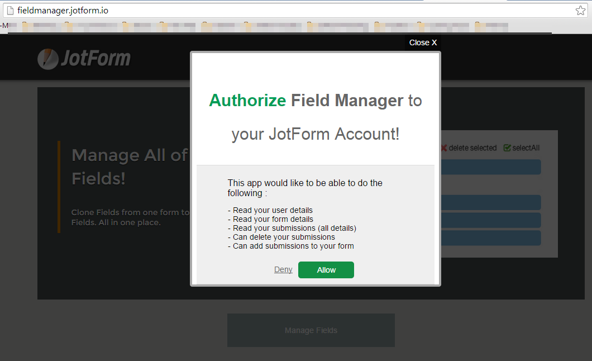Toggle the selectAll checkbox

coord(507,148)
